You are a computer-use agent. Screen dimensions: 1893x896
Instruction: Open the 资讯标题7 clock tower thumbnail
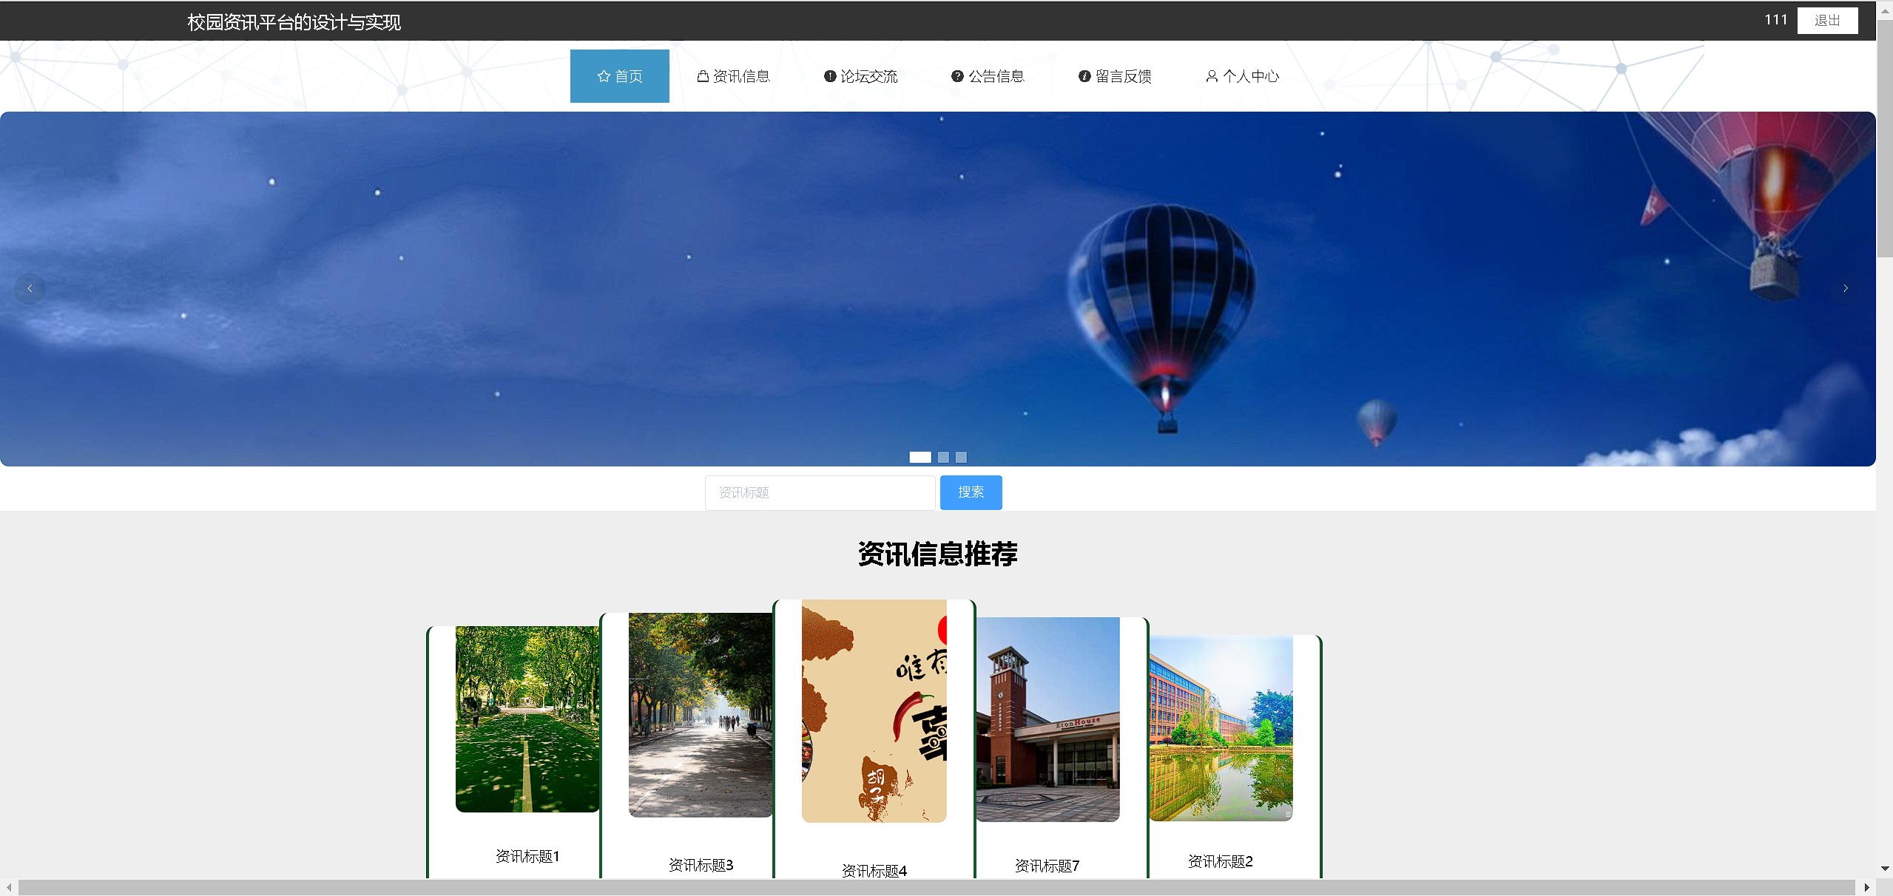click(1047, 719)
